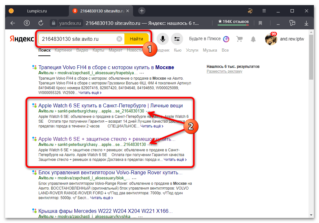Open Apple Watch 6 SE купить в Санкт-Петербурге result
Screen dimensions: 319x223
(110, 106)
